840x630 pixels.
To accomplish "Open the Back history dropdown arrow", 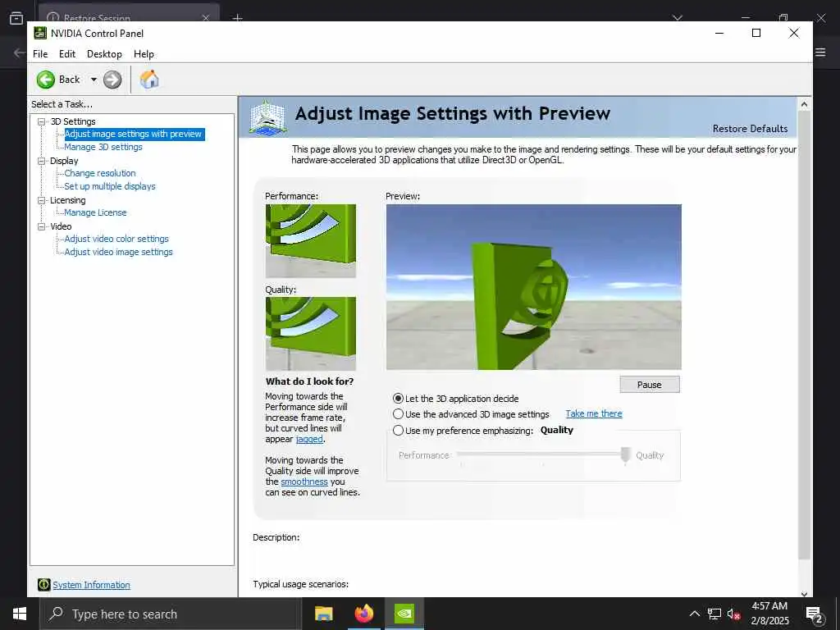I will coord(94,80).
